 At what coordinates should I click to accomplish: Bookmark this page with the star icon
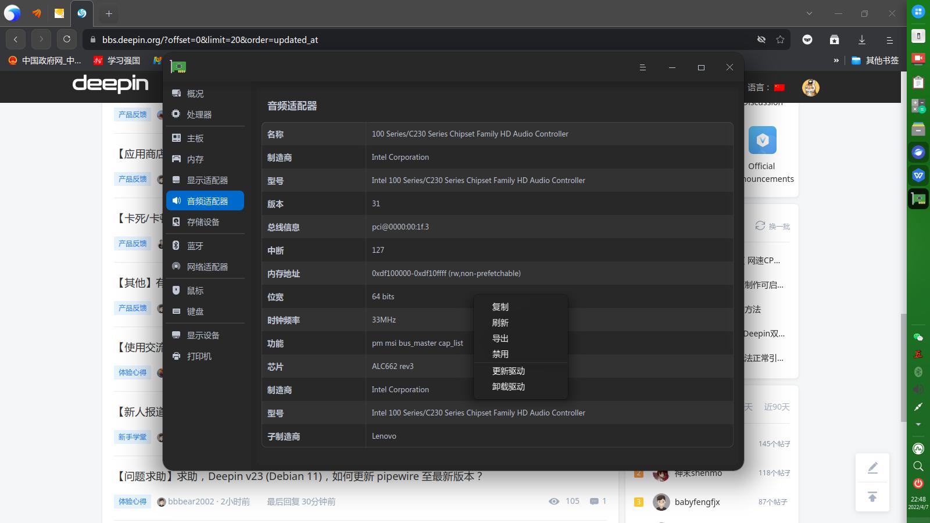pyautogui.click(x=780, y=40)
